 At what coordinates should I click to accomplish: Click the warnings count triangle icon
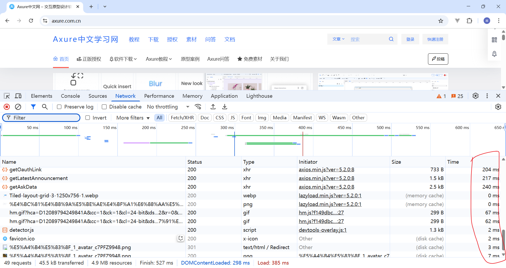(439, 96)
